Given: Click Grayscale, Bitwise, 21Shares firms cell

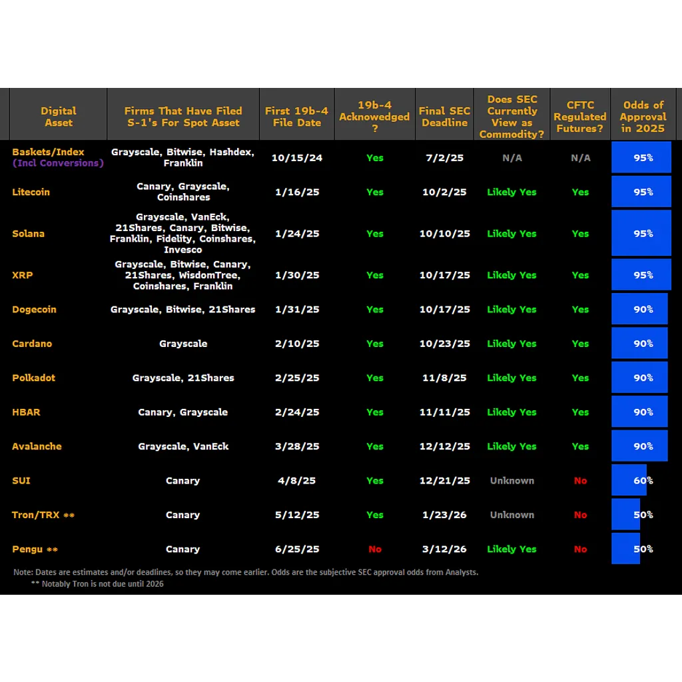Looking at the screenshot, I should [183, 309].
